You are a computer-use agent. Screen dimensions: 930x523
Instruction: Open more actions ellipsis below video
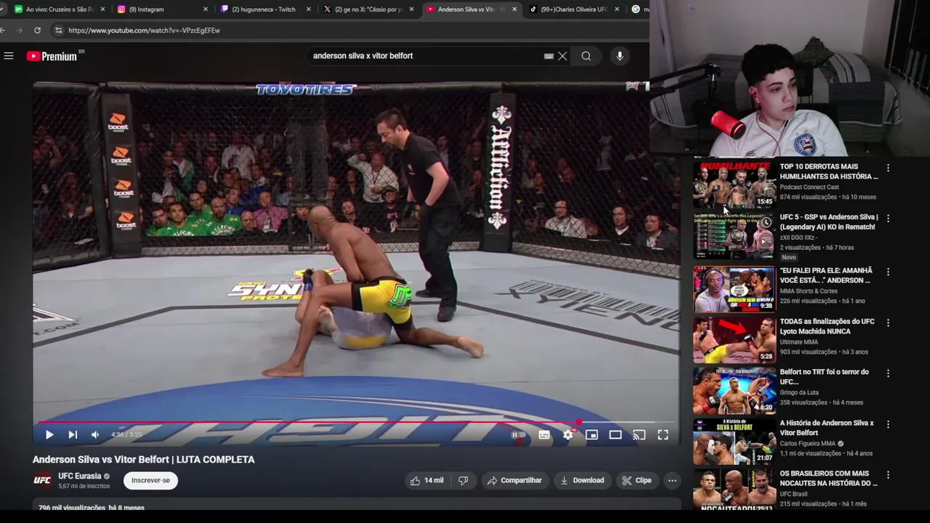tap(672, 480)
